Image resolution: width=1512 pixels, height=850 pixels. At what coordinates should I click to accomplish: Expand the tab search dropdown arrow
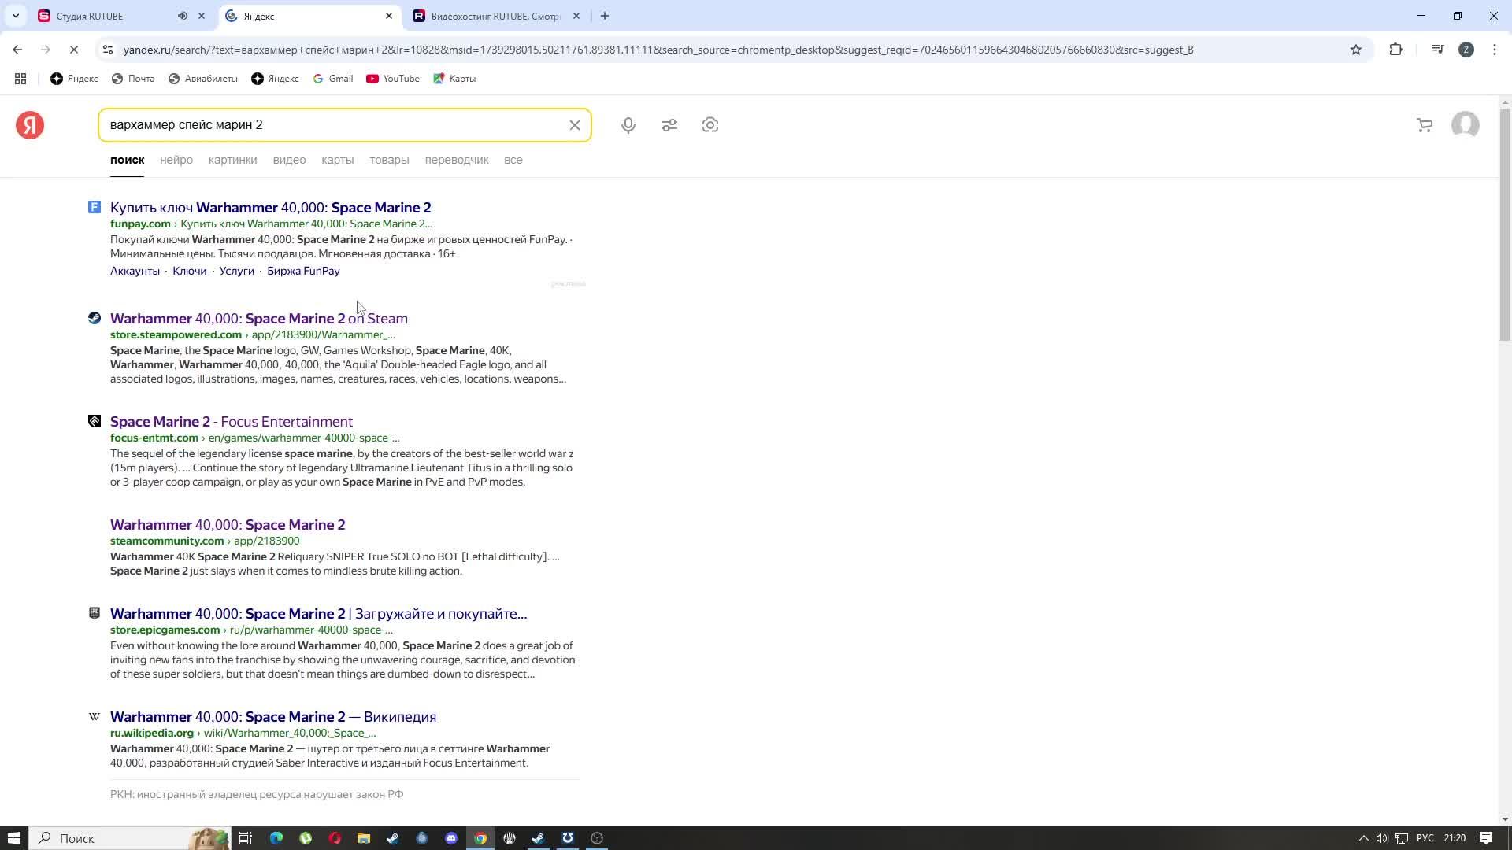tap(15, 16)
